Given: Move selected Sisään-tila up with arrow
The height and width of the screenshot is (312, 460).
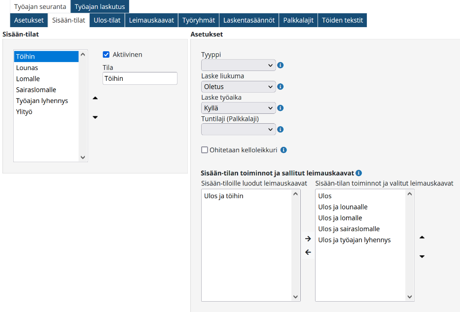Looking at the screenshot, I should [x=95, y=98].
